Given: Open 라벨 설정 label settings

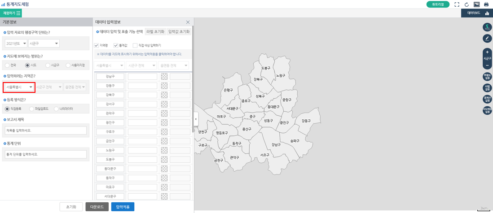Looking at the screenshot, I should pyautogui.click(x=487, y=88).
